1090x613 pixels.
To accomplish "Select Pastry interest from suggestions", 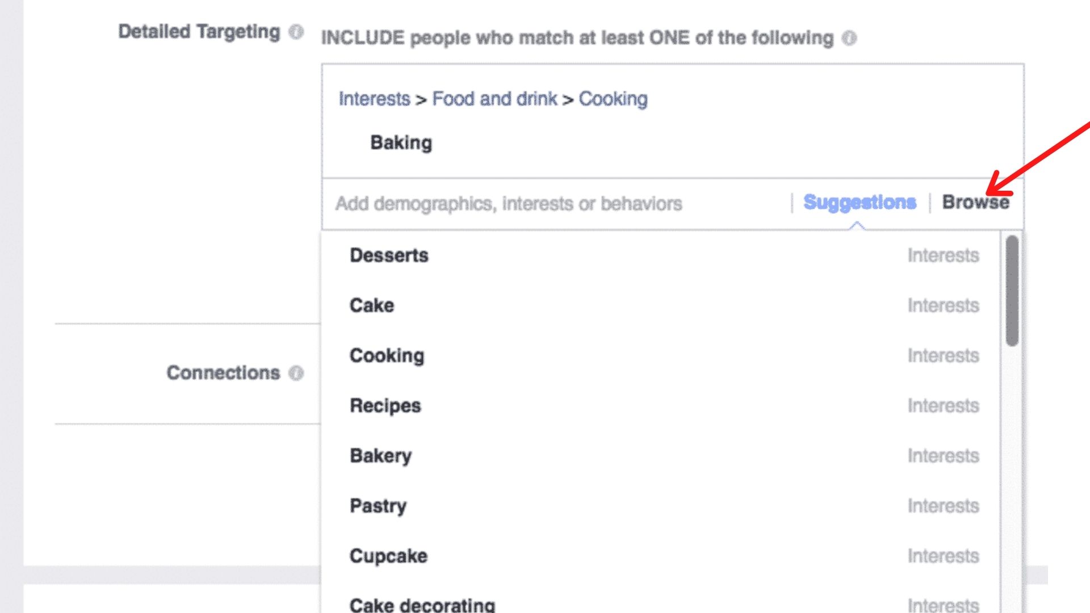I will 378,506.
